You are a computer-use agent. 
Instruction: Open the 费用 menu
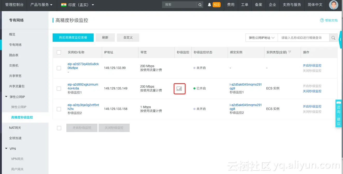point(231,5)
